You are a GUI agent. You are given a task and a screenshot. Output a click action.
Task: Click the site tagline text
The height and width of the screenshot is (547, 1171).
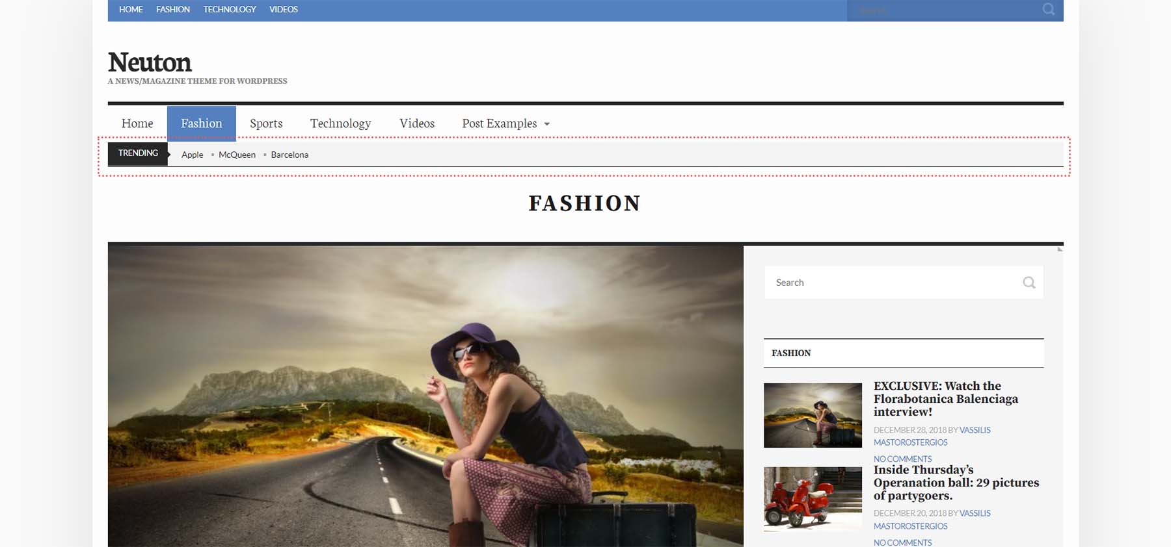(x=197, y=81)
